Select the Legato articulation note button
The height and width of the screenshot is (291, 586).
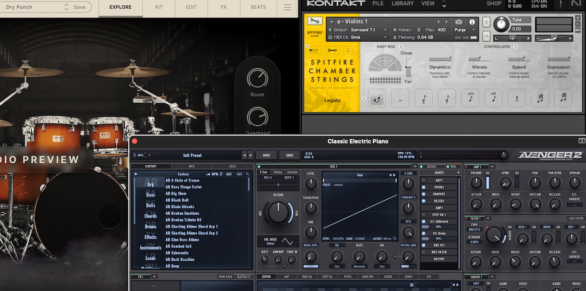pos(378,98)
